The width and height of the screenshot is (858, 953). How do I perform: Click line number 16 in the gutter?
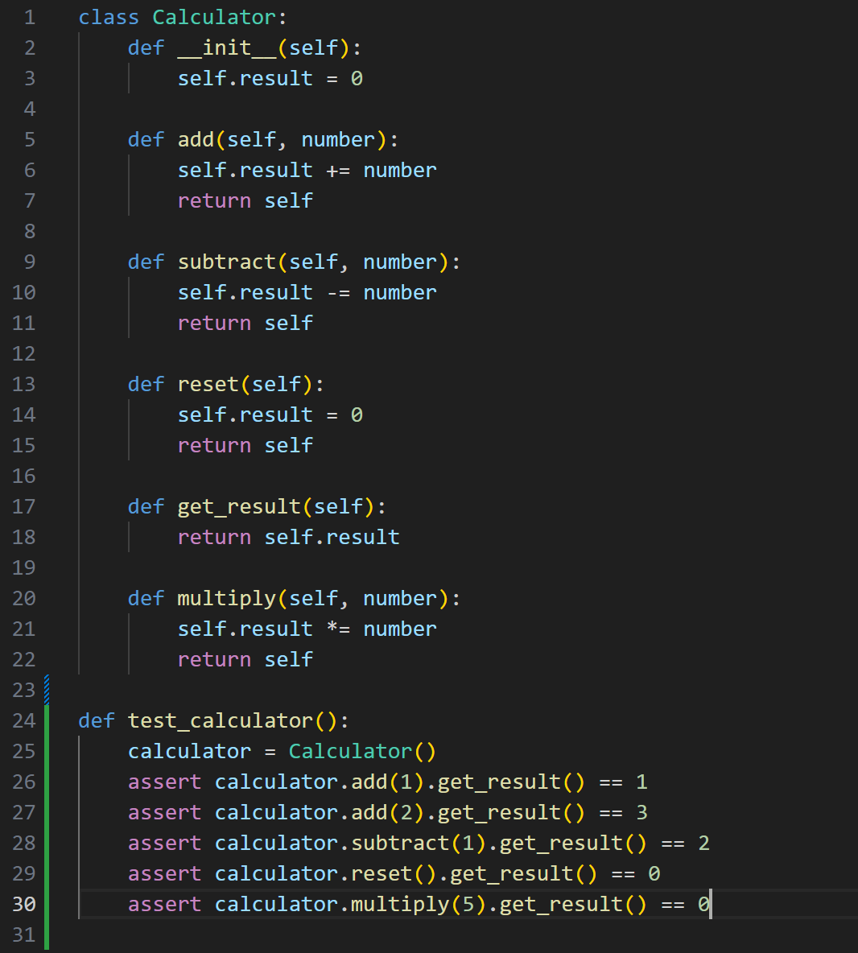pos(24,476)
